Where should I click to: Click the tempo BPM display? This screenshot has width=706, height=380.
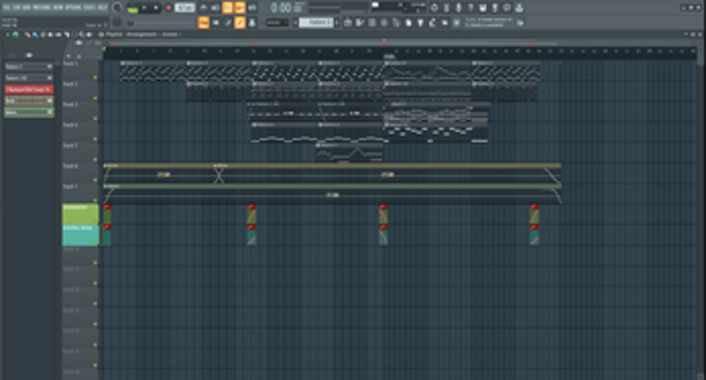click(185, 8)
